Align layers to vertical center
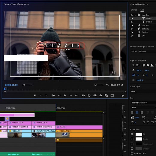Viewport: 156px width, 156px height. [x=148, y=65]
